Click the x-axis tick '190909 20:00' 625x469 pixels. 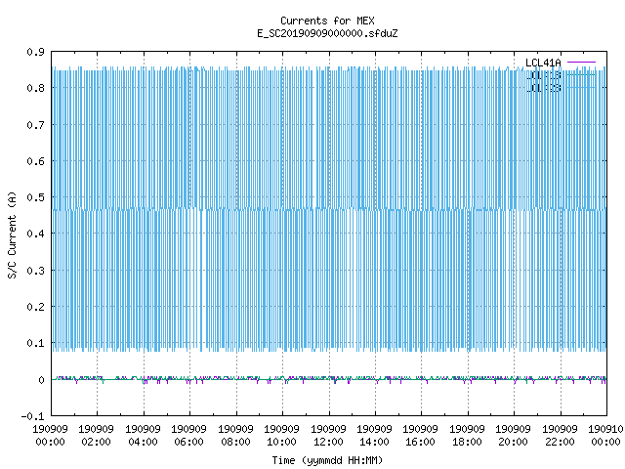click(x=513, y=436)
